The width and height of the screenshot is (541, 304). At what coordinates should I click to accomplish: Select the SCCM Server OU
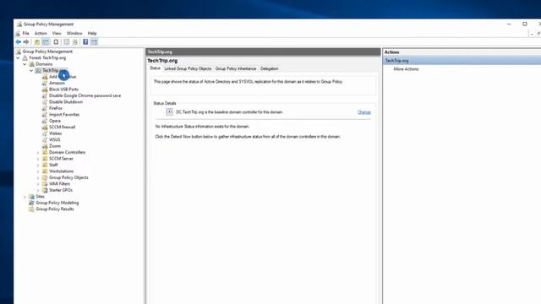(61, 159)
